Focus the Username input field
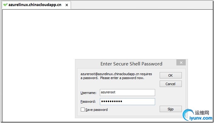Viewport: 214px width, 123px height. (127, 92)
